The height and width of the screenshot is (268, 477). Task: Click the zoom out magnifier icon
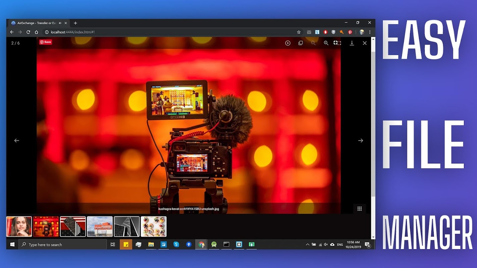(x=313, y=43)
